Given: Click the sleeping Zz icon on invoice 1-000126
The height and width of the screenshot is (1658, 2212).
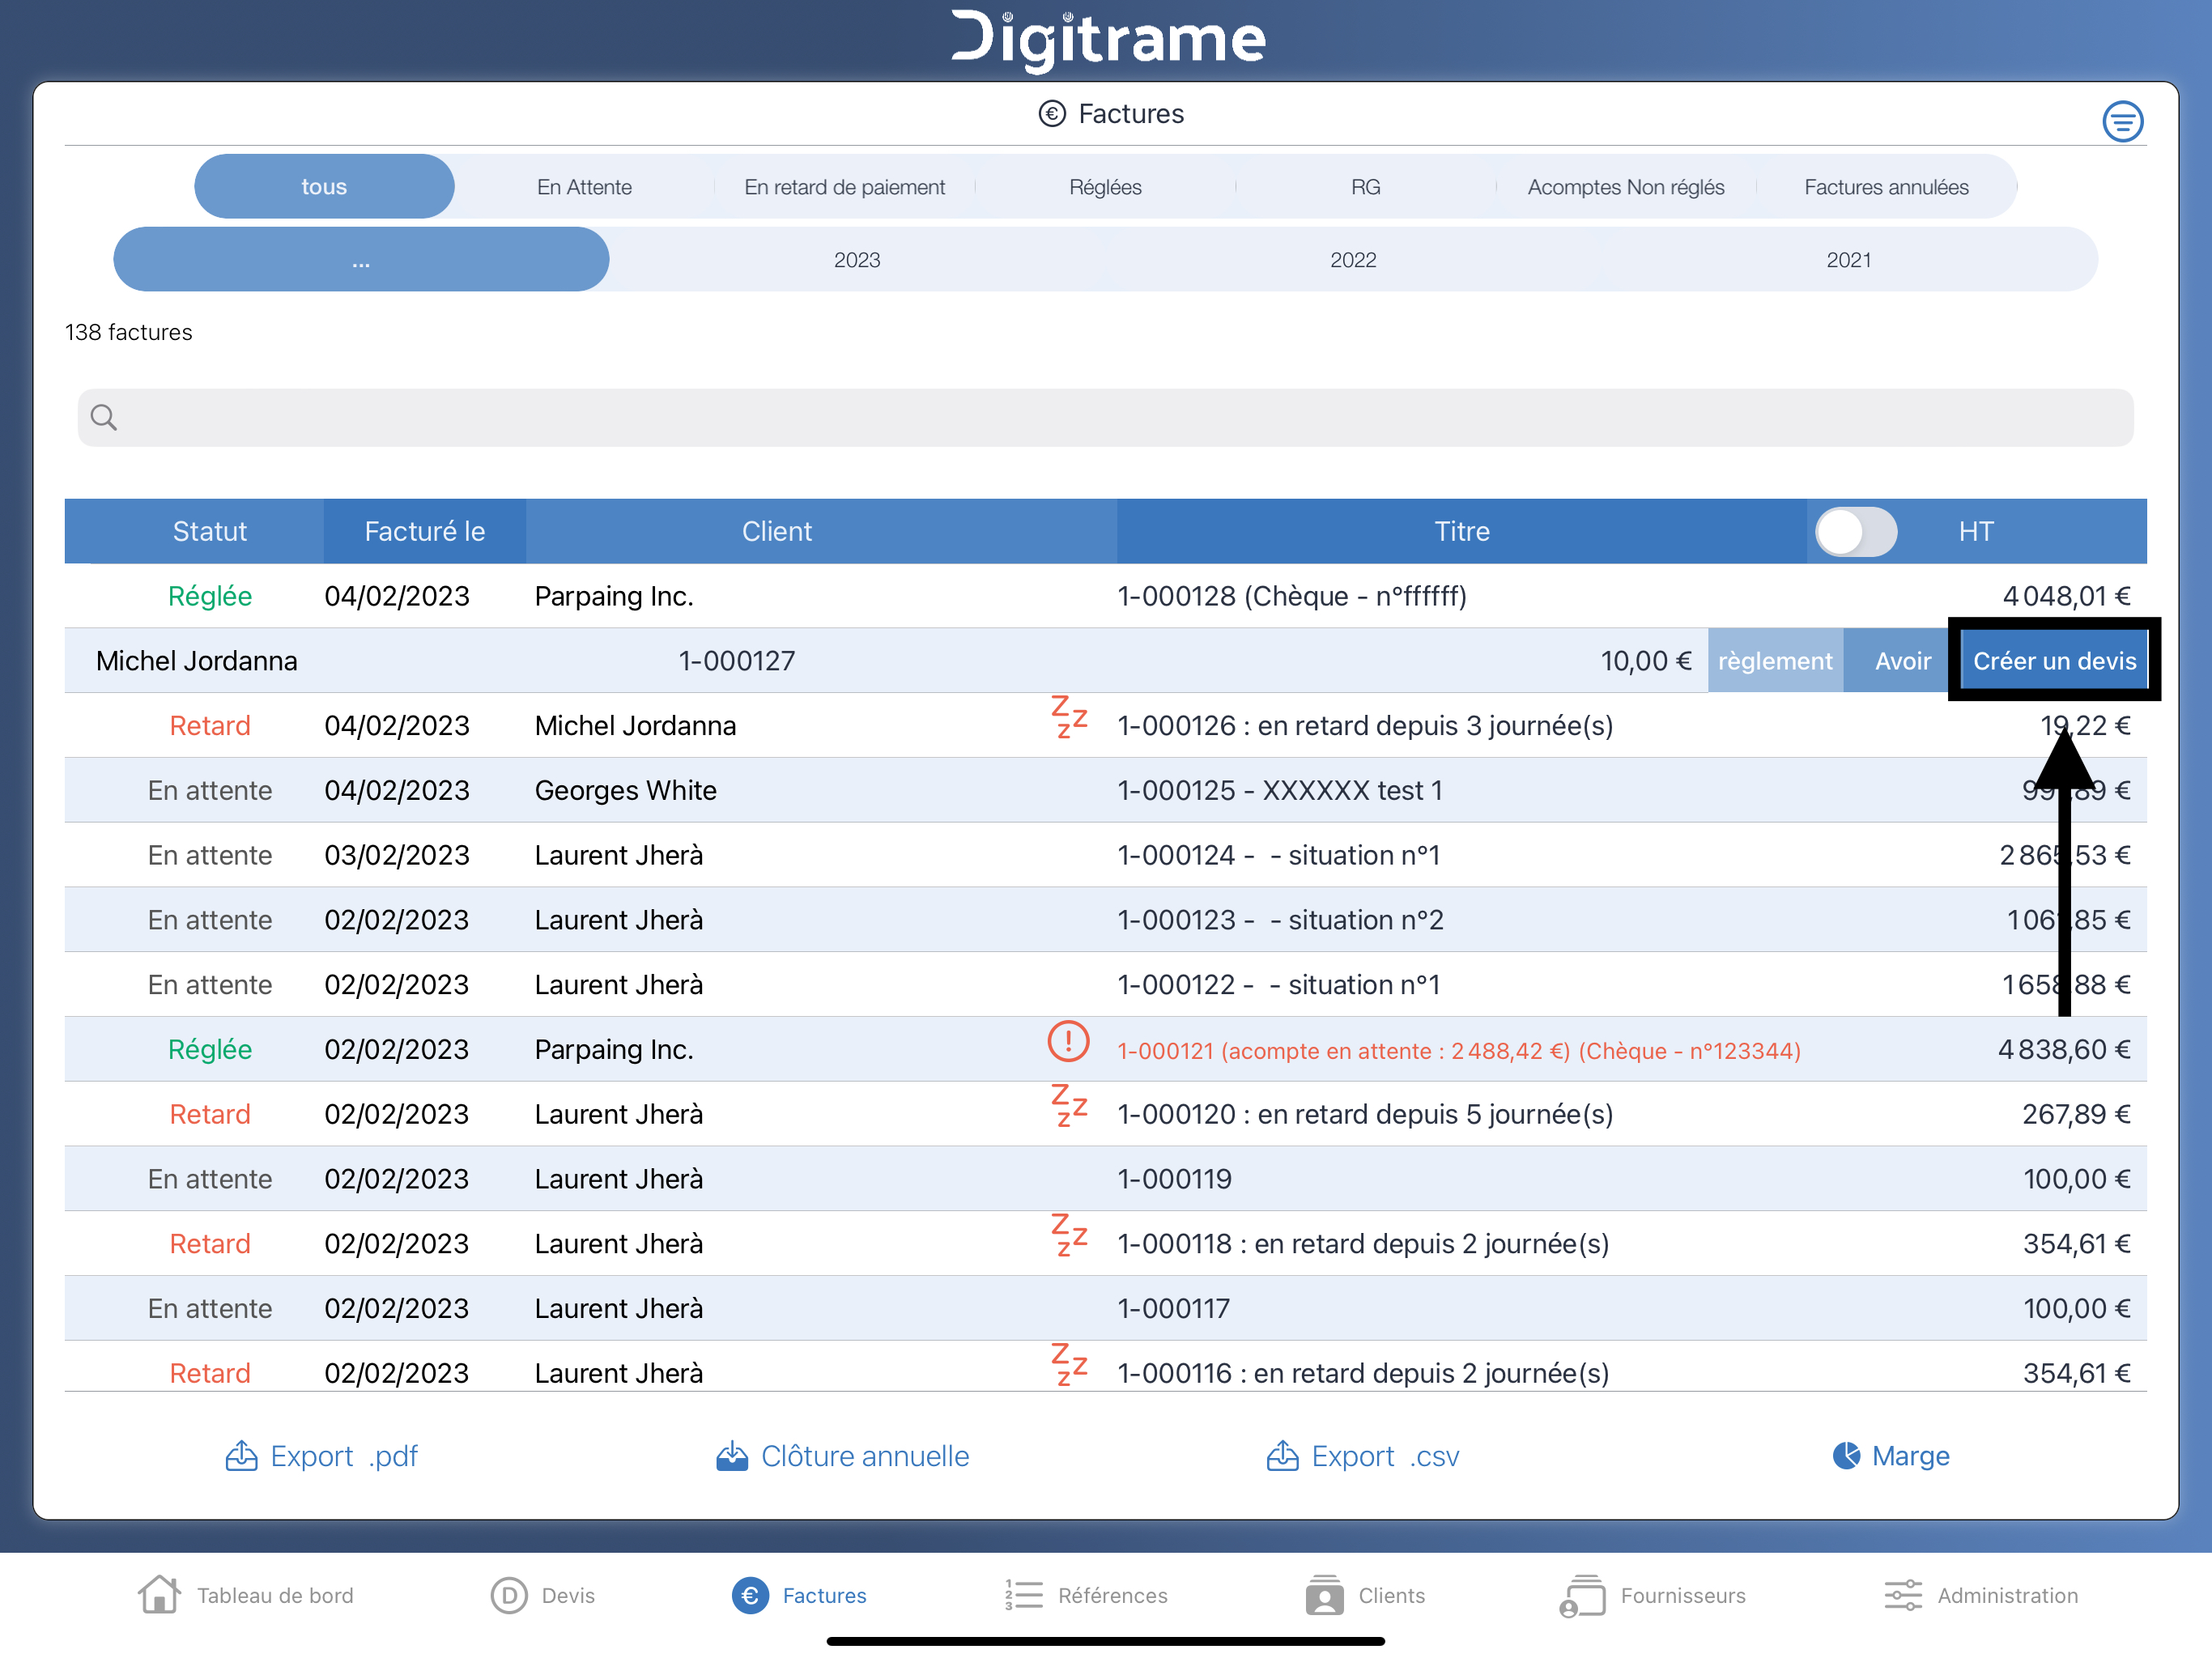Looking at the screenshot, I should pos(1068,718).
